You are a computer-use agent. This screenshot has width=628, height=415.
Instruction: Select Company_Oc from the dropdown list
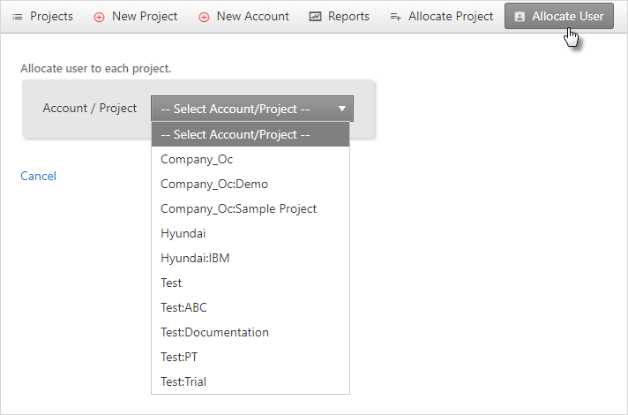point(250,159)
